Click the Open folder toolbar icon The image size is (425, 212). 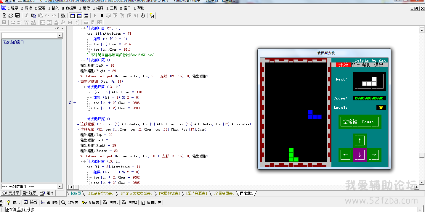(x=11, y=15)
